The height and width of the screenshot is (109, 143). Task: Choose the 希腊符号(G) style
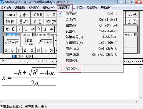coord(90,37)
